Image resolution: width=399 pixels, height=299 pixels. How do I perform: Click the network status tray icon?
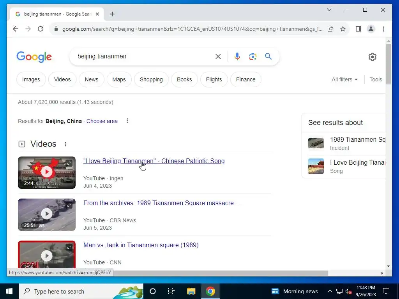click(x=339, y=291)
